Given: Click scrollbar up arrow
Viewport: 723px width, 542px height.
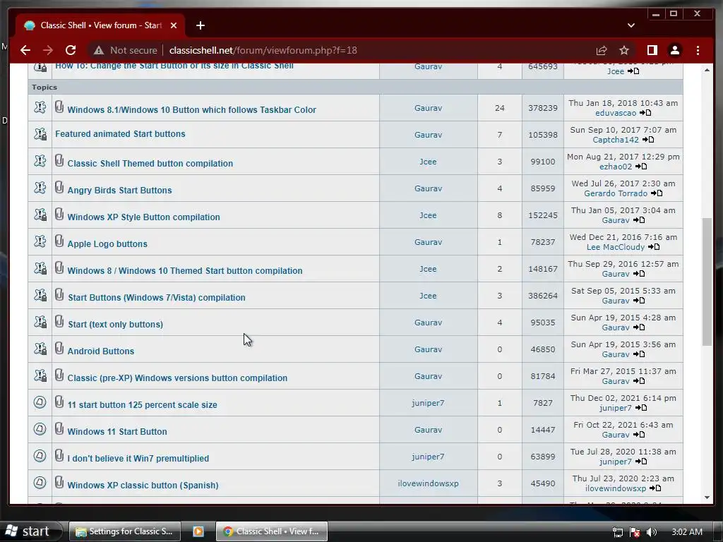Looking at the screenshot, I should pos(707,70).
